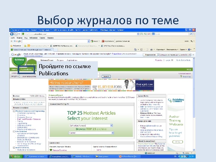Open Favorites star button in favorites bar
The height and width of the screenshot is (162, 216).
click(16, 46)
